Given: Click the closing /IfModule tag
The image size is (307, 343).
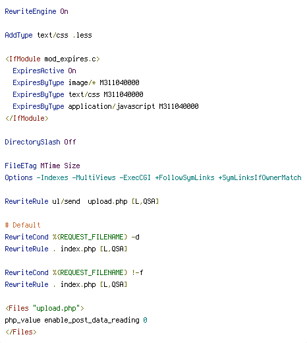Looking at the screenshot, I should (x=27, y=118).
